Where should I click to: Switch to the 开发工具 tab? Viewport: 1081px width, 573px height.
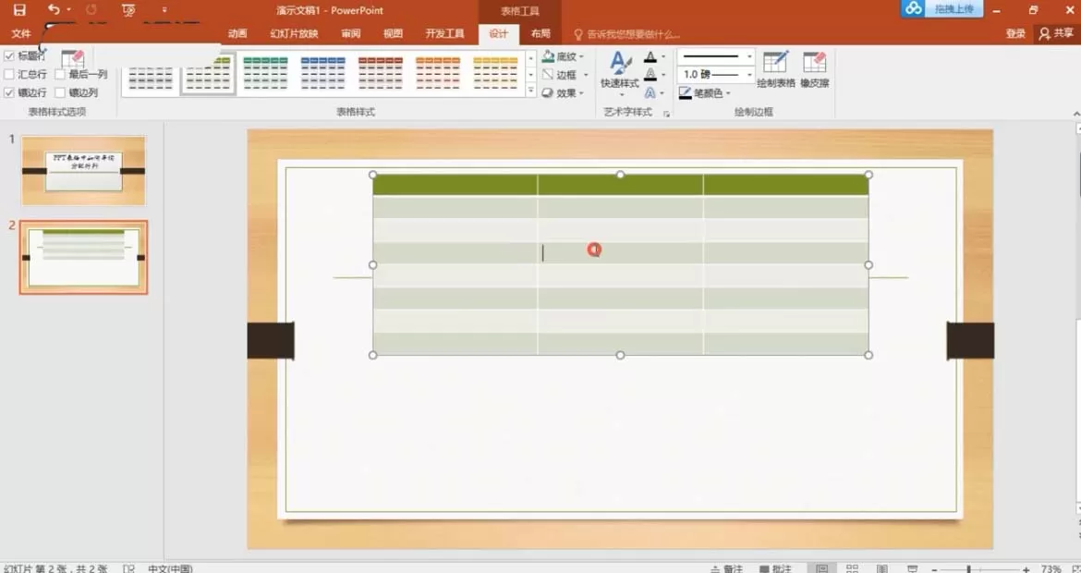coord(444,34)
